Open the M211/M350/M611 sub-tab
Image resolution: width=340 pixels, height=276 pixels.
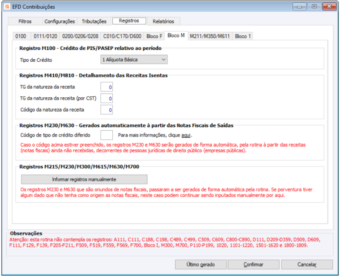[x=210, y=36]
